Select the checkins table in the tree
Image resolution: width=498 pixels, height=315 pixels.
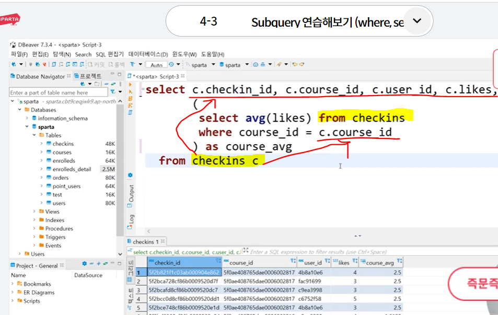[63, 144]
